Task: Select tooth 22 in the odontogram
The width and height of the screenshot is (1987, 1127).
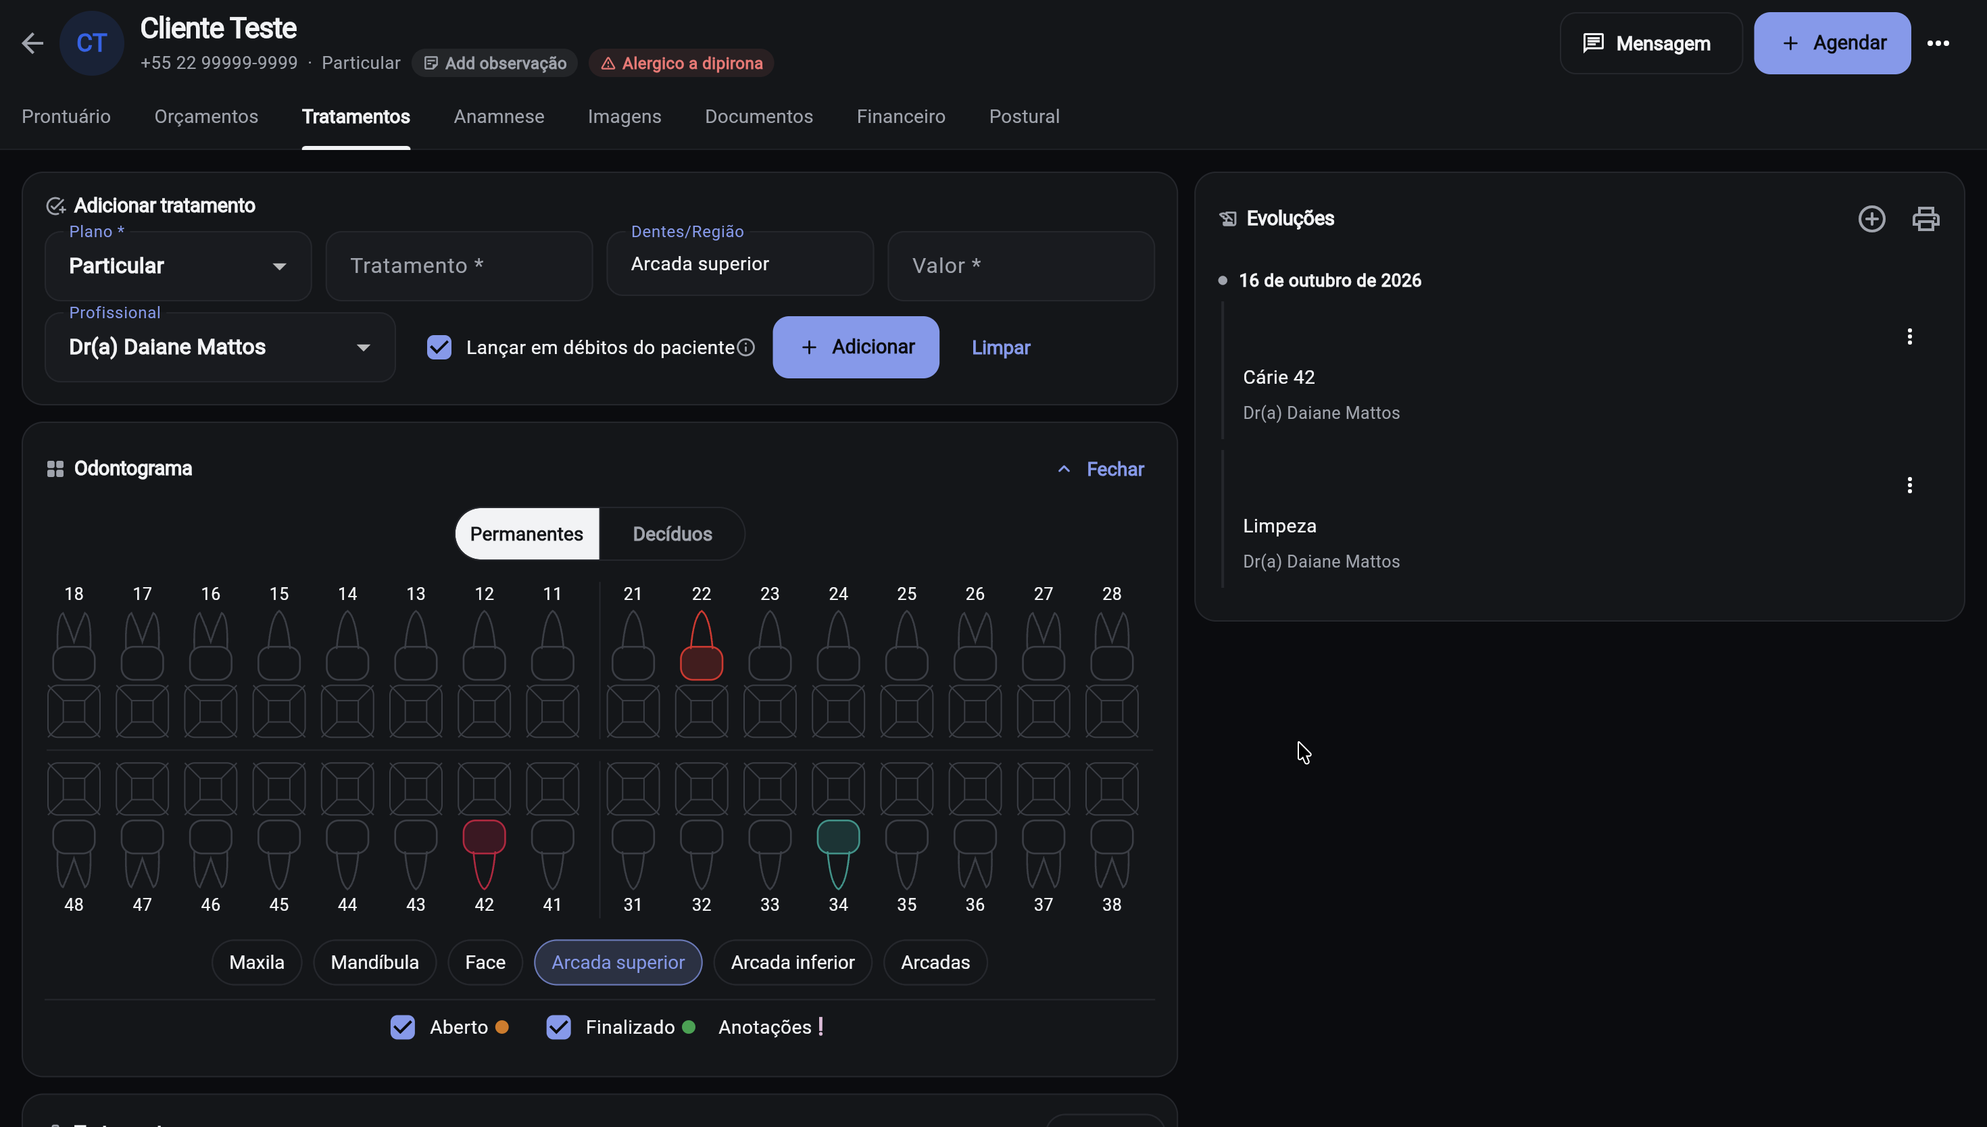Action: click(702, 645)
